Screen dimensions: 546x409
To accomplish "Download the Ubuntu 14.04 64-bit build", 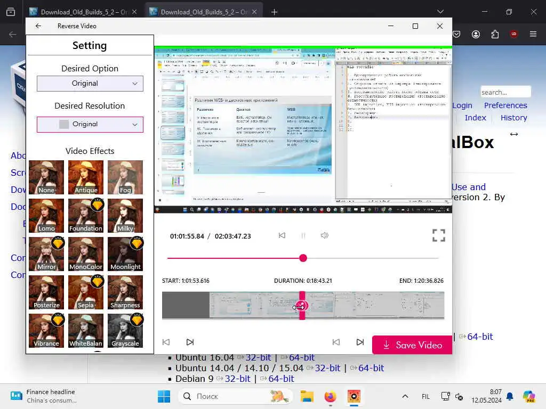I will point(371,368).
